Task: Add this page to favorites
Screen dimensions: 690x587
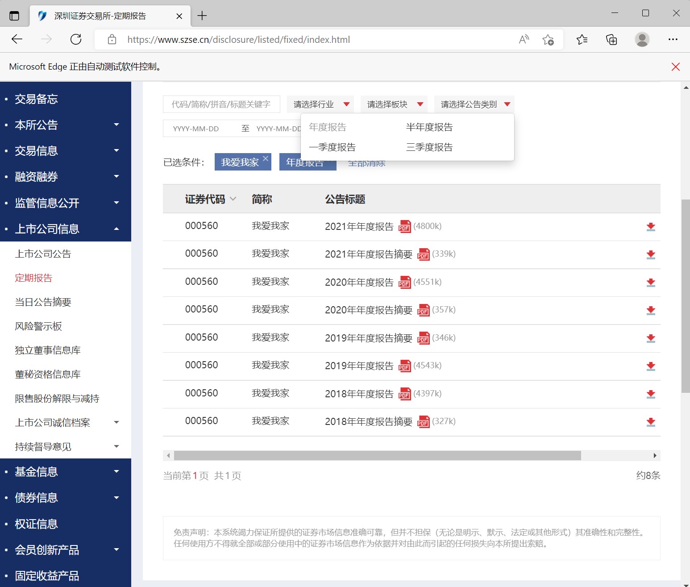Action: pyautogui.click(x=548, y=39)
